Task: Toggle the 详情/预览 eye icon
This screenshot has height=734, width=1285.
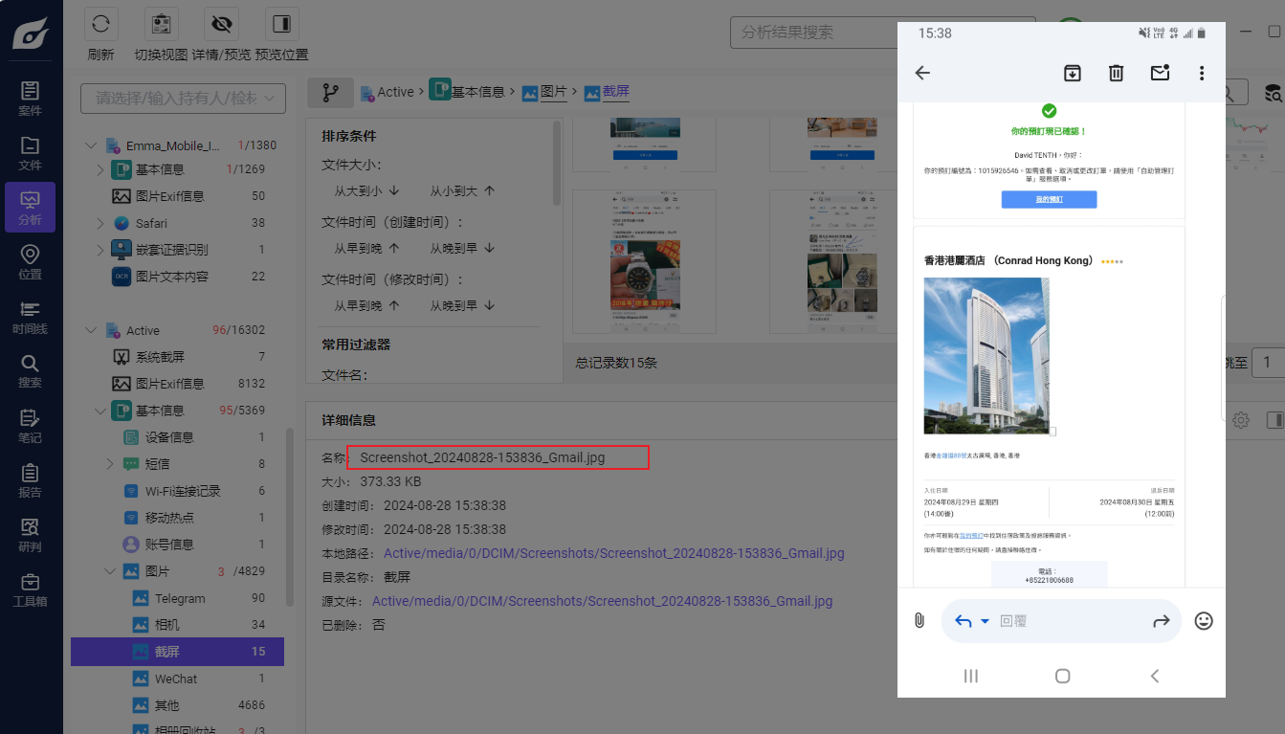Action: [x=222, y=23]
